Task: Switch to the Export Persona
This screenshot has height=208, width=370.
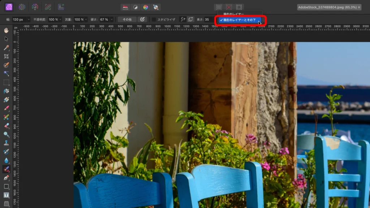Action: (61, 7)
